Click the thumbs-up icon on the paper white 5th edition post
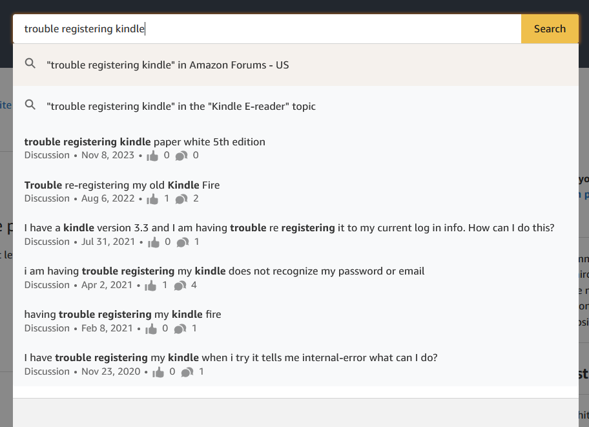Image resolution: width=589 pixels, height=427 pixels. [153, 154]
